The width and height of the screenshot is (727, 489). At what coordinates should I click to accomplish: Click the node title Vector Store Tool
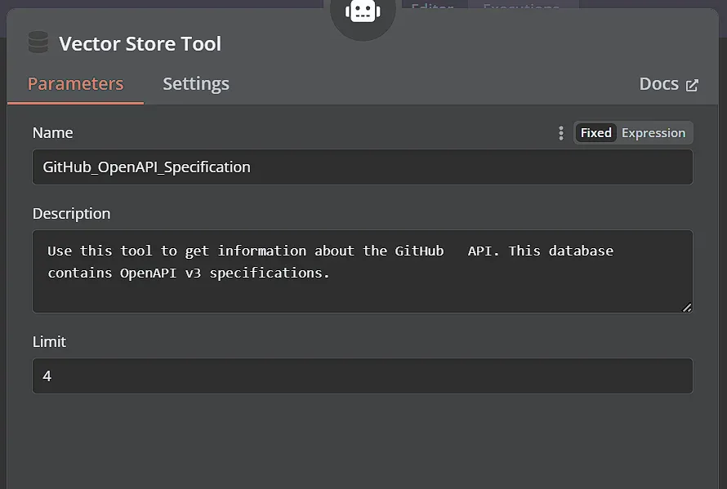140,43
